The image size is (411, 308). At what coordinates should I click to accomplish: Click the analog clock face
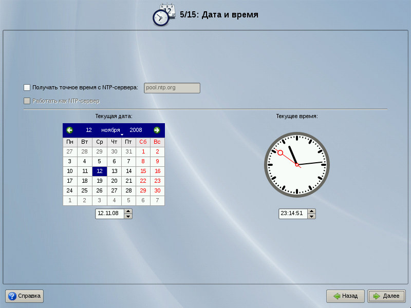pos(296,165)
